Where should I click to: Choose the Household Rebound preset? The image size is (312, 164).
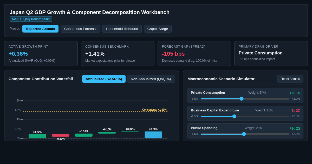(122, 29)
